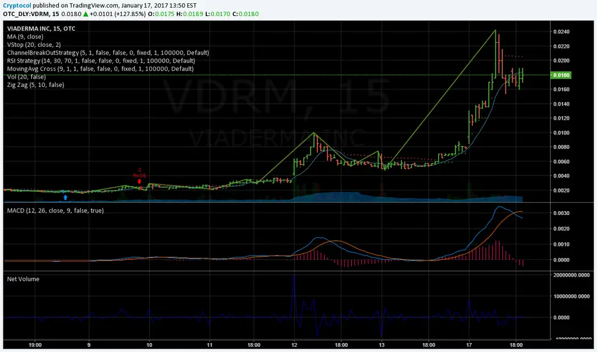Click the date 17 on the time axis
The image size is (597, 352).
click(x=469, y=345)
